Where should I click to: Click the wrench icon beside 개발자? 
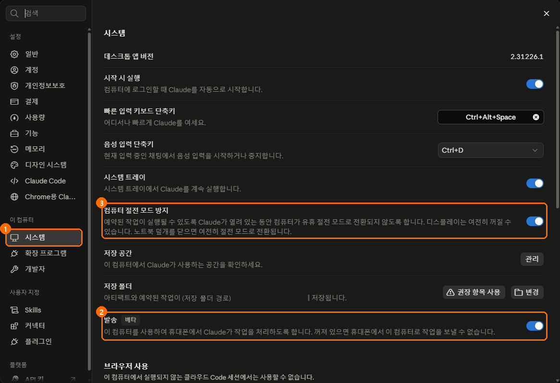tap(14, 269)
